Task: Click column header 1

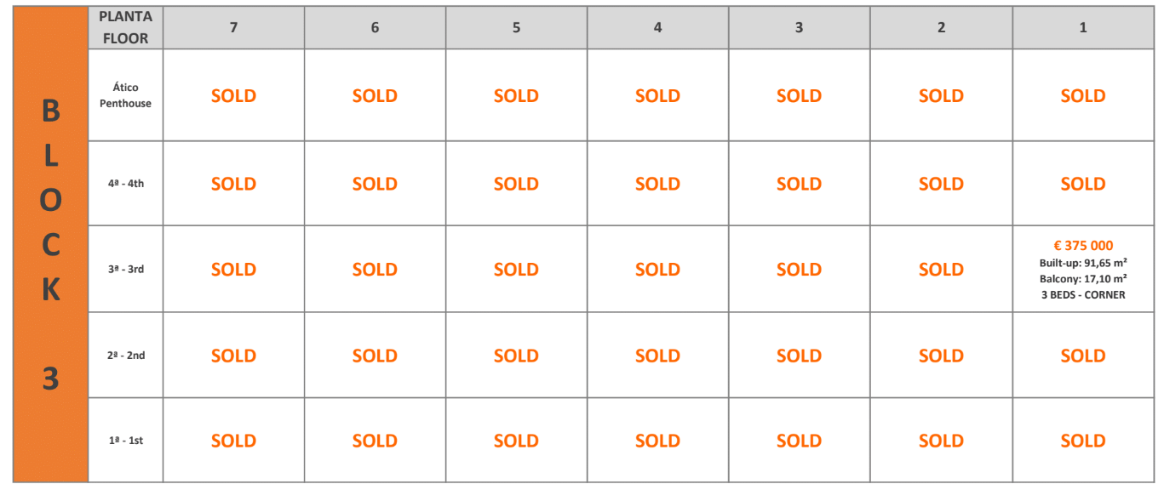Action: click(x=1082, y=28)
